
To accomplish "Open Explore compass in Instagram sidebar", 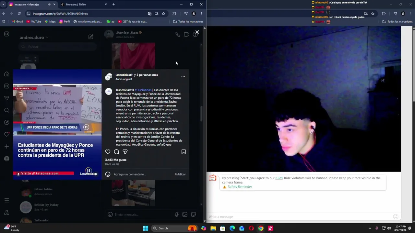I will point(6,122).
